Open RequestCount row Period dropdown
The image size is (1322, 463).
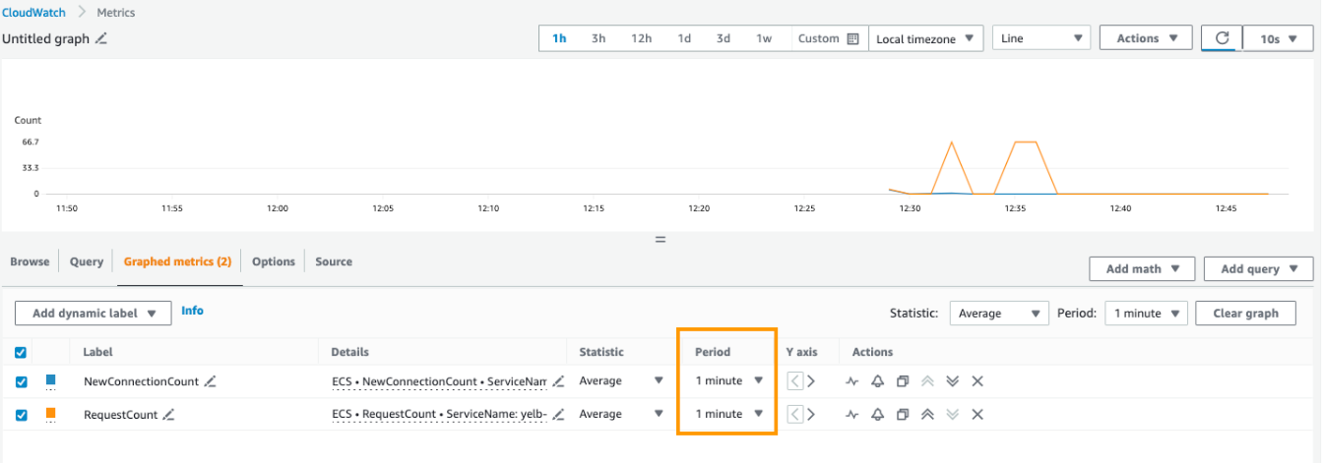728,415
